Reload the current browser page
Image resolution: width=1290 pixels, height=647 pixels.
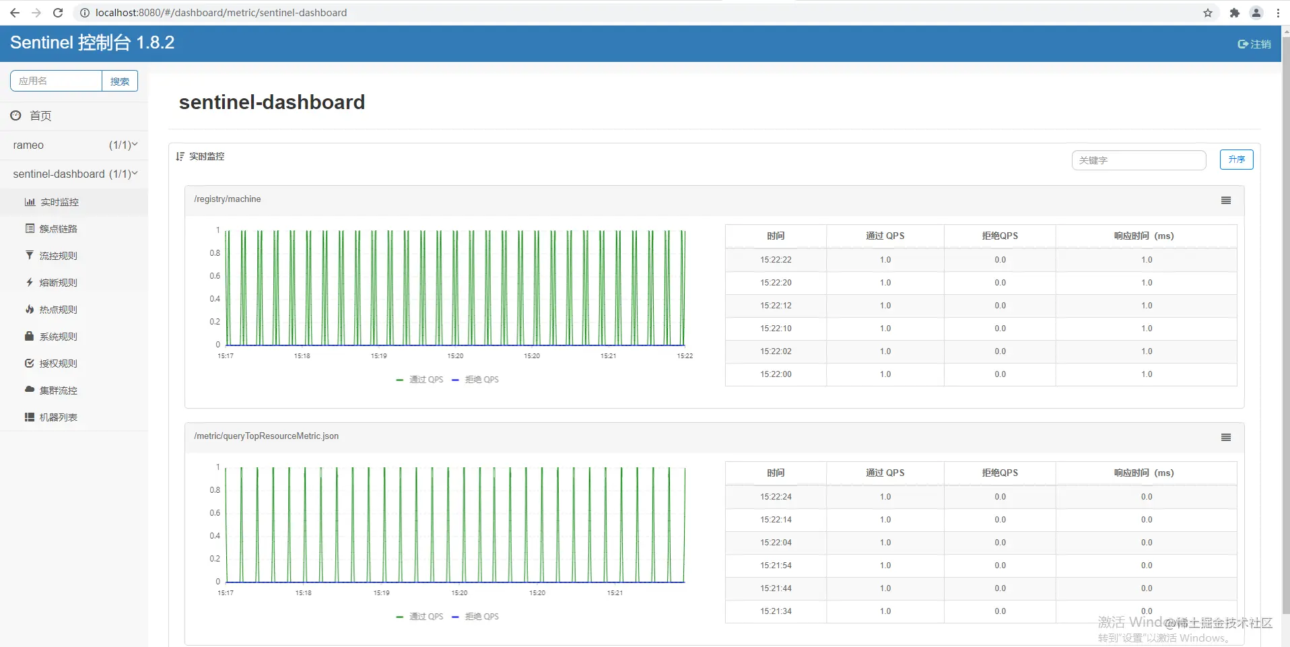[x=58, y=13]
